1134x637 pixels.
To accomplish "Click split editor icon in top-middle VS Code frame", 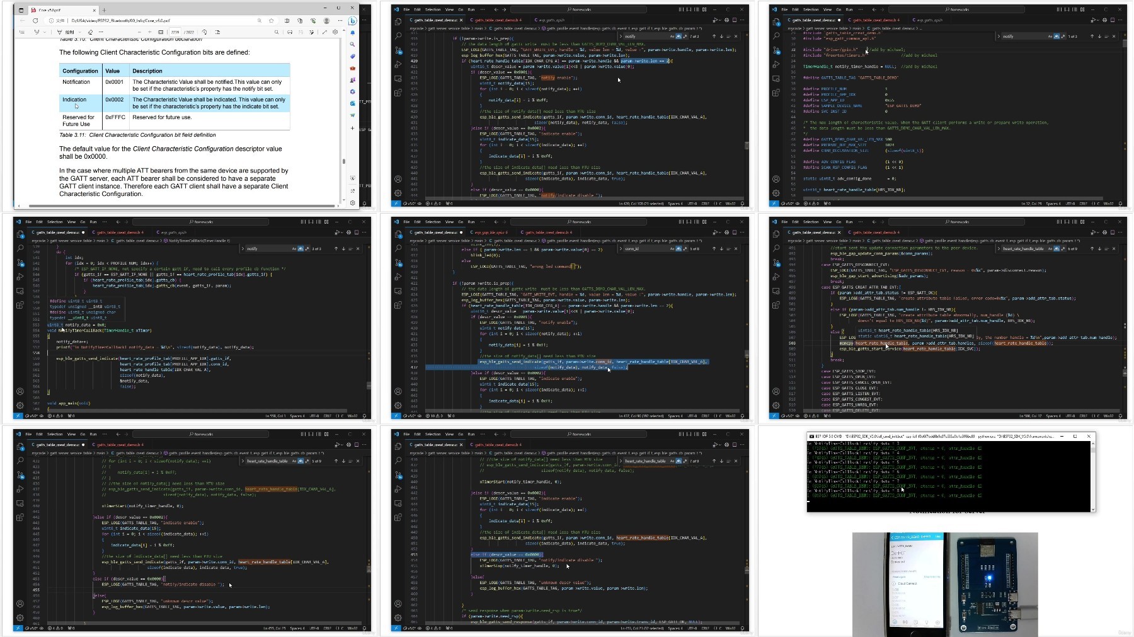I will click(735, 20).
